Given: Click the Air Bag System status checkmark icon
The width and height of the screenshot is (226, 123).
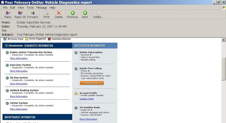Looking at the screenshot, I should 7,78.
